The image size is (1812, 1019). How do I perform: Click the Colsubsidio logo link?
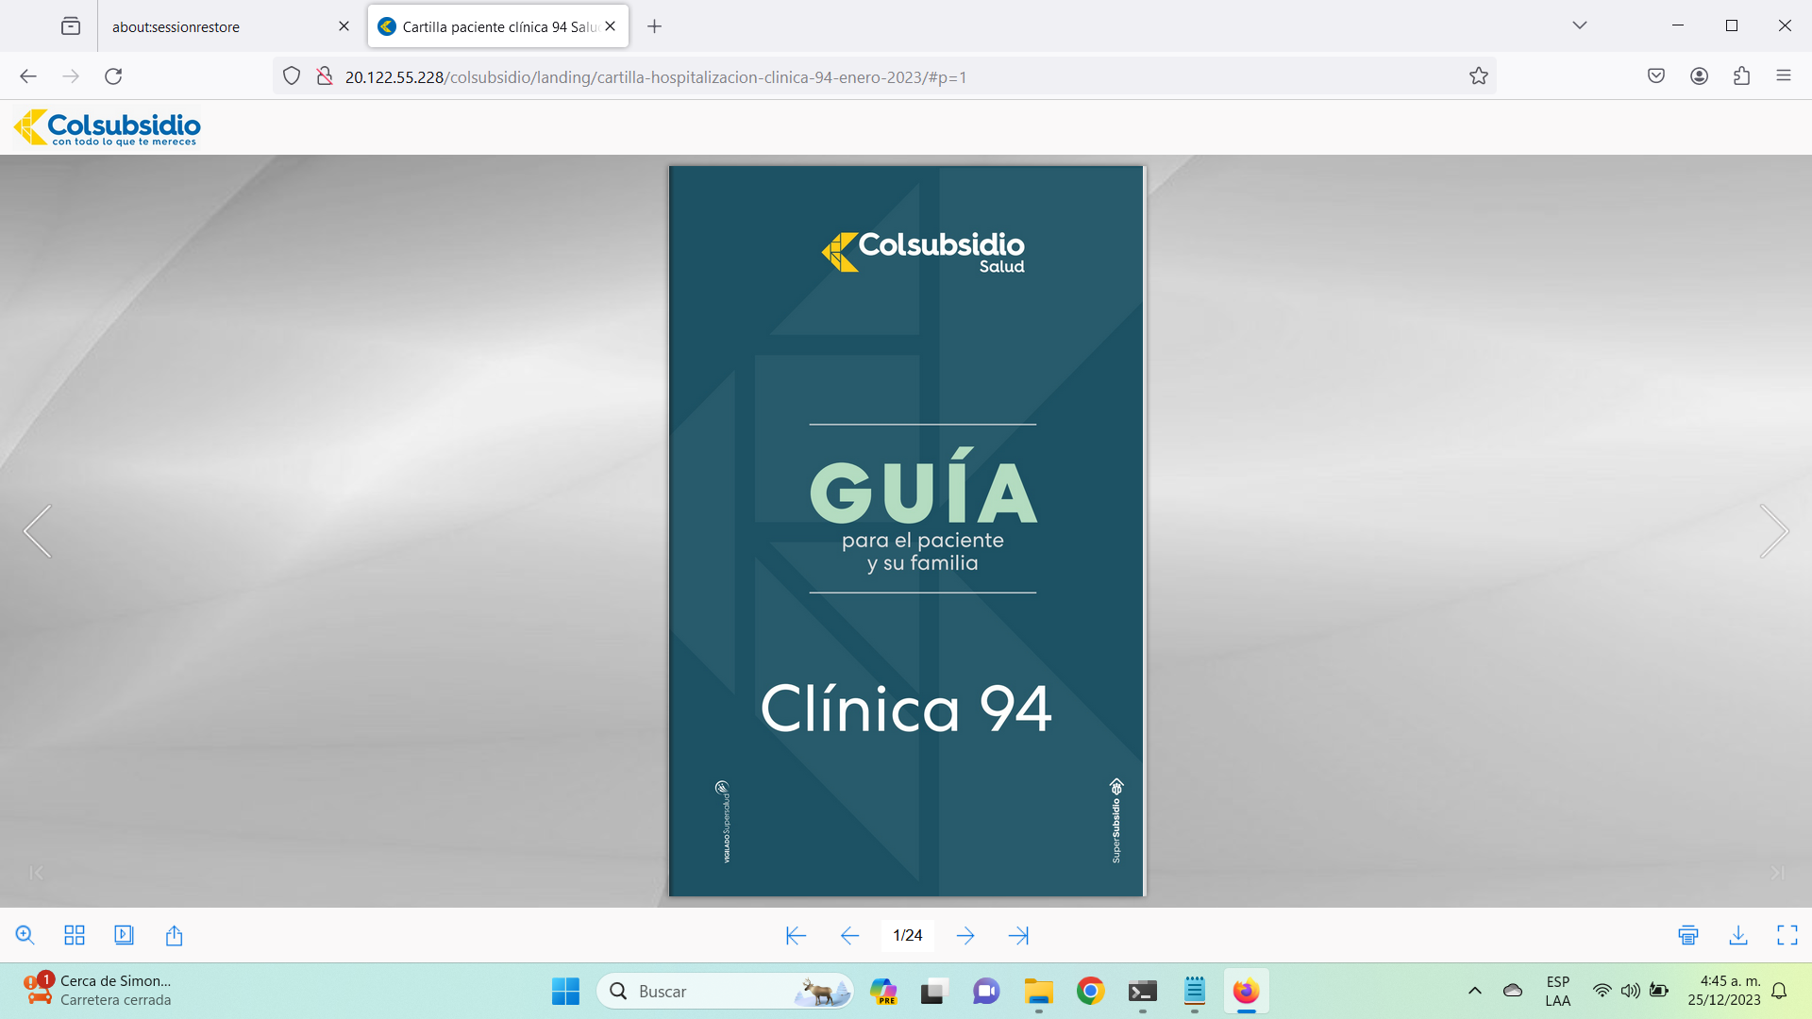(108, 127)
